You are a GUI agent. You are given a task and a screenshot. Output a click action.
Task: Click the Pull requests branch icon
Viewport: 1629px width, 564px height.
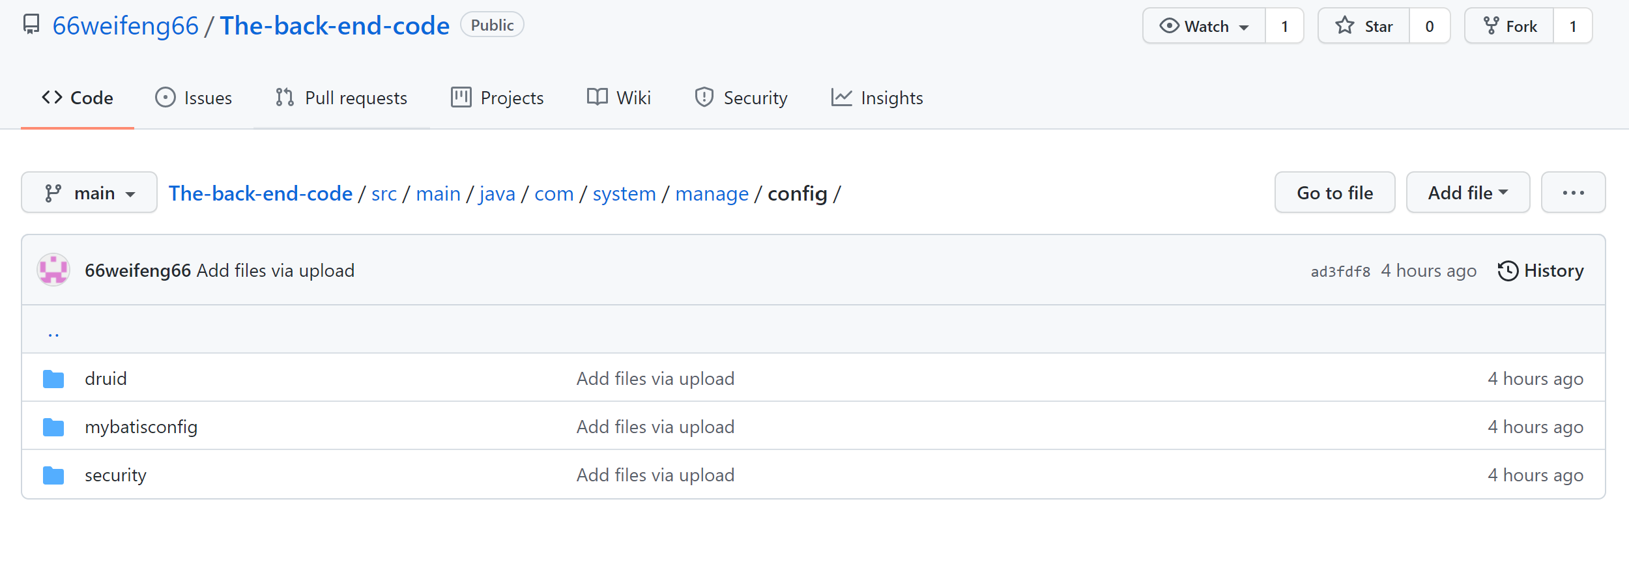pos(285,98)
